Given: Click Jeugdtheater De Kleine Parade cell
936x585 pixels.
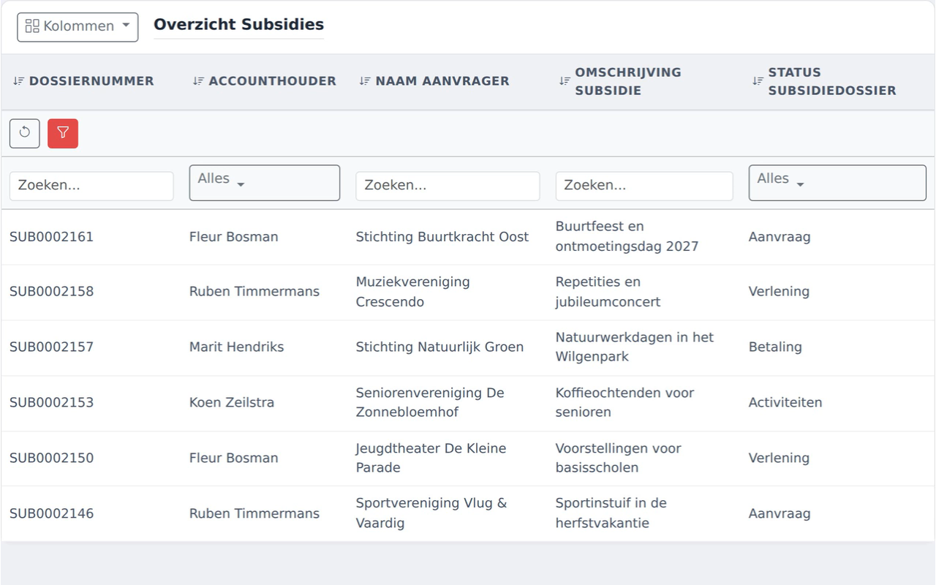Looking at the screenshot, I should click(431, 458).
